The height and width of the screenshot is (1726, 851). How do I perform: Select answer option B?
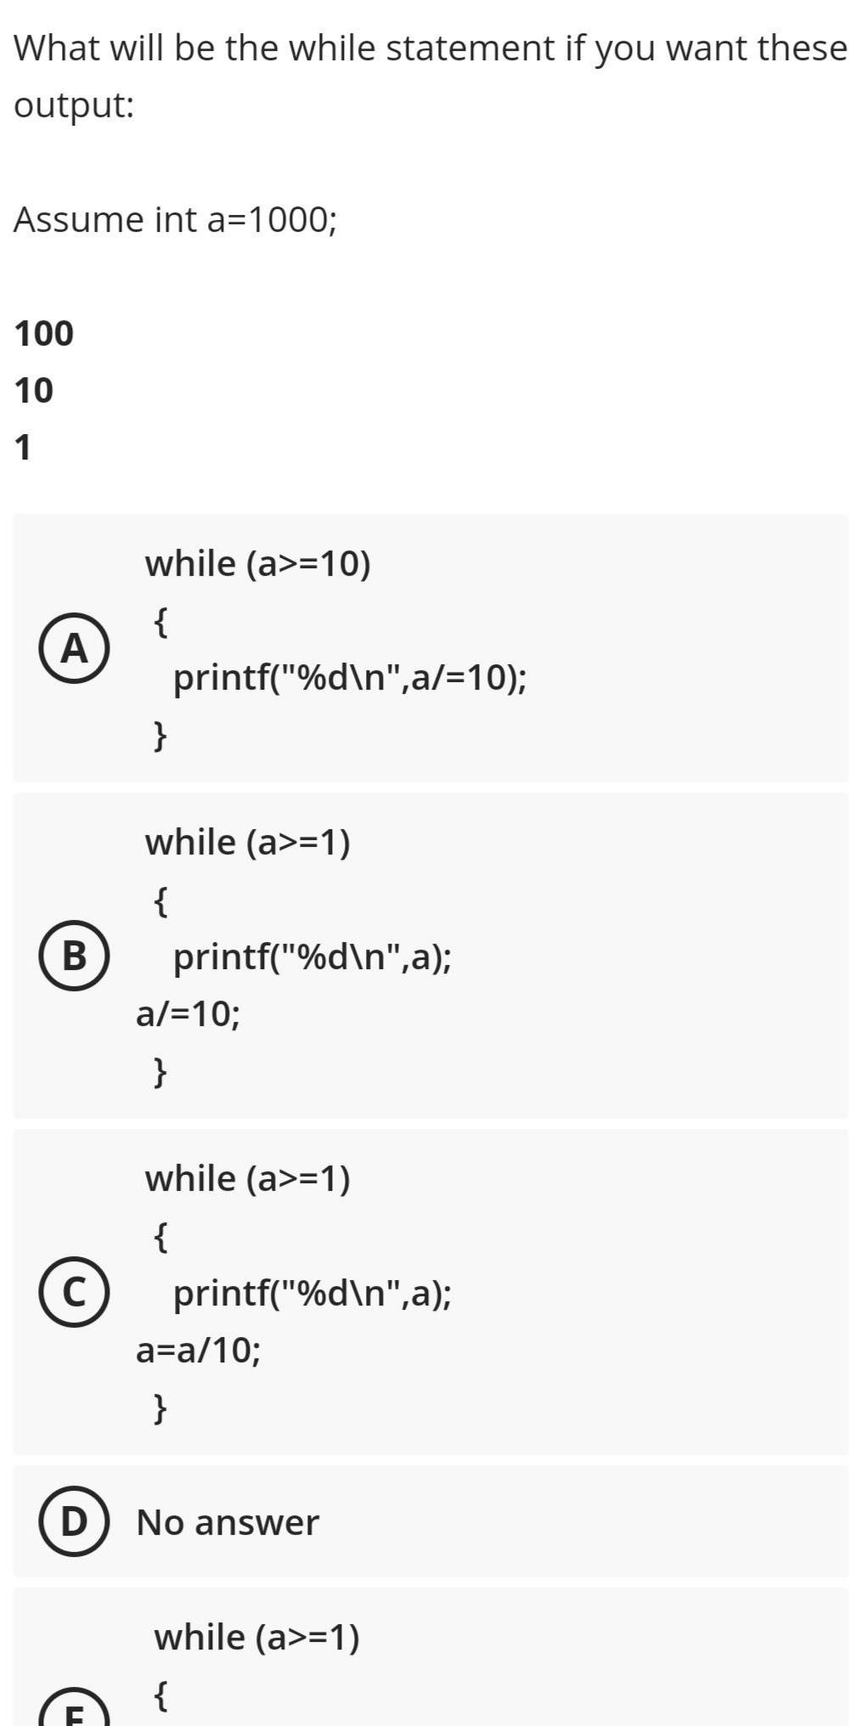coord(425,956)
